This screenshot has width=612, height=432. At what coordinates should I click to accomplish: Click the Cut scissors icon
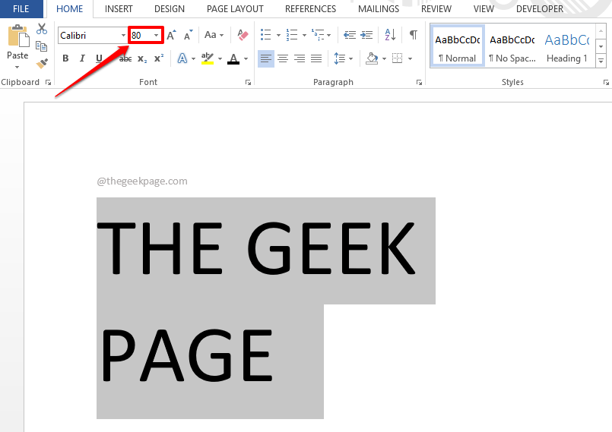(42, 29)
